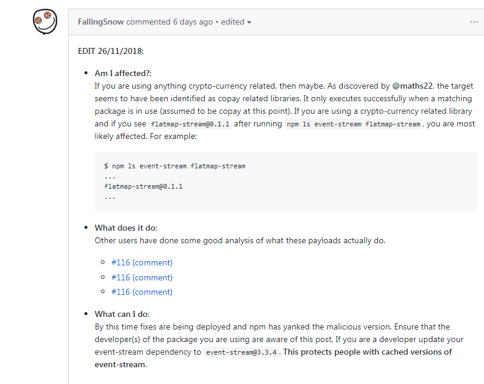Click FallingSnow's smiley avatar image
The width and height of the screenshot is (484, 384).
point(46,22)
